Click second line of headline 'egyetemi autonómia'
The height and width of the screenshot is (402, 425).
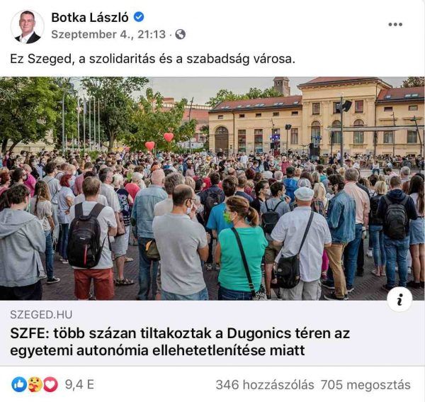coord(157,350)
